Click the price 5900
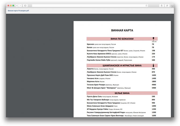This screenshot has height=126, width=180. click(154, 88)
